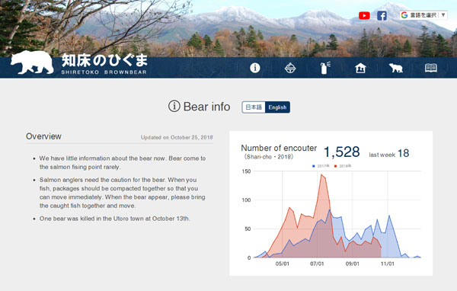The image size is (457, 291).
Task: Click the SHIRETOKO BROWNBEAR site title
Action: pos(104,72)
